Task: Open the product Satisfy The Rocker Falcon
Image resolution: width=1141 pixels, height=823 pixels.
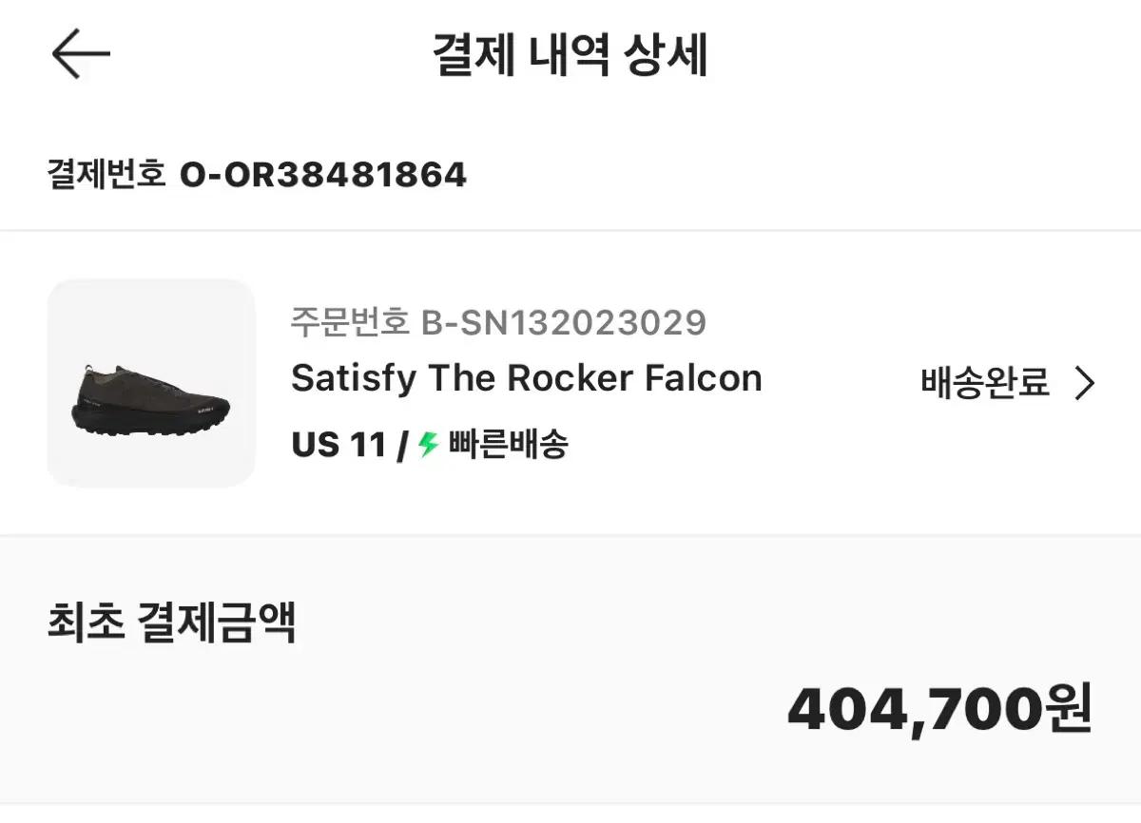Action: (527, 378)
